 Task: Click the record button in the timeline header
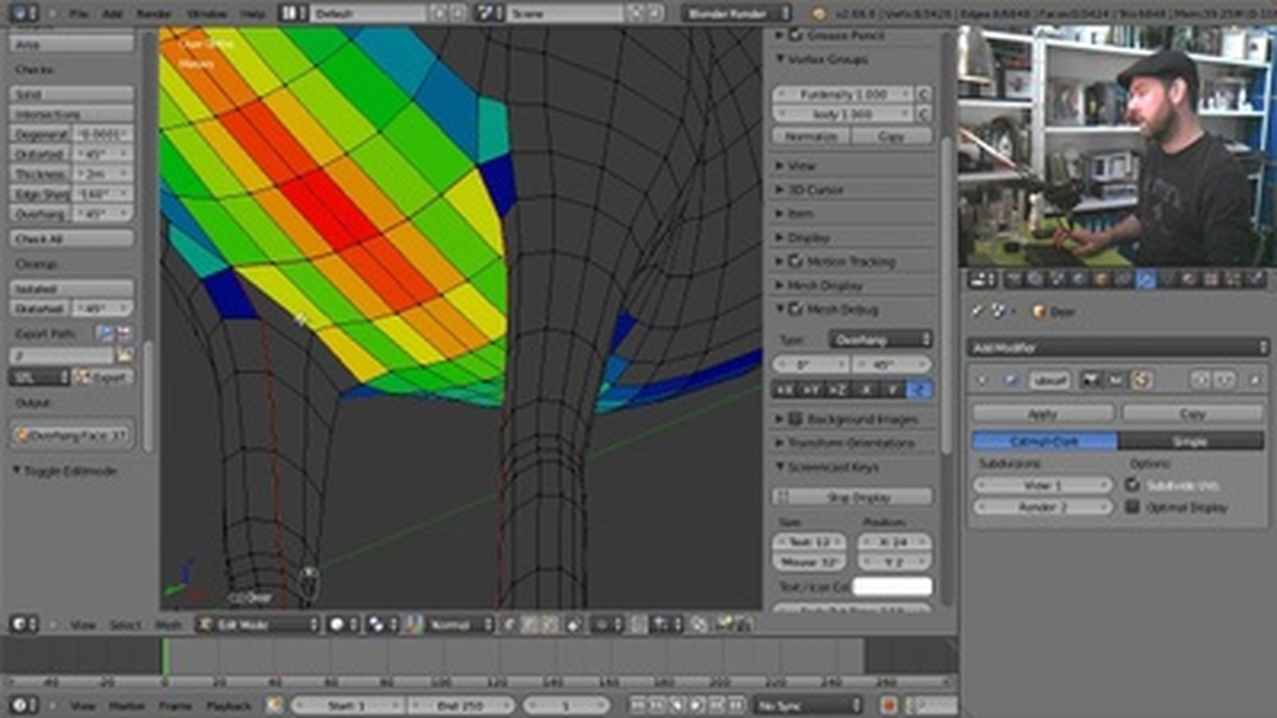click(x=889, y=705)
